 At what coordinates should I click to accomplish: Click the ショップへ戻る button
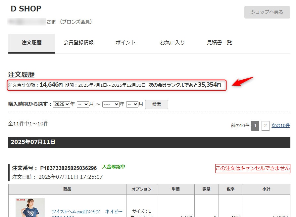(x=267, y=12)
